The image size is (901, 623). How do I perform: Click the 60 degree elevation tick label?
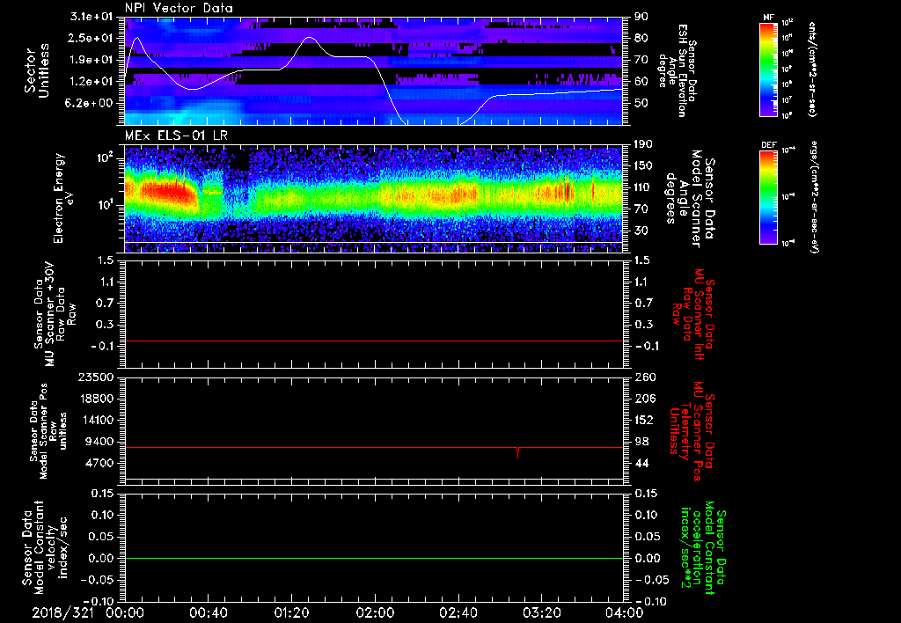click(641, 82)
